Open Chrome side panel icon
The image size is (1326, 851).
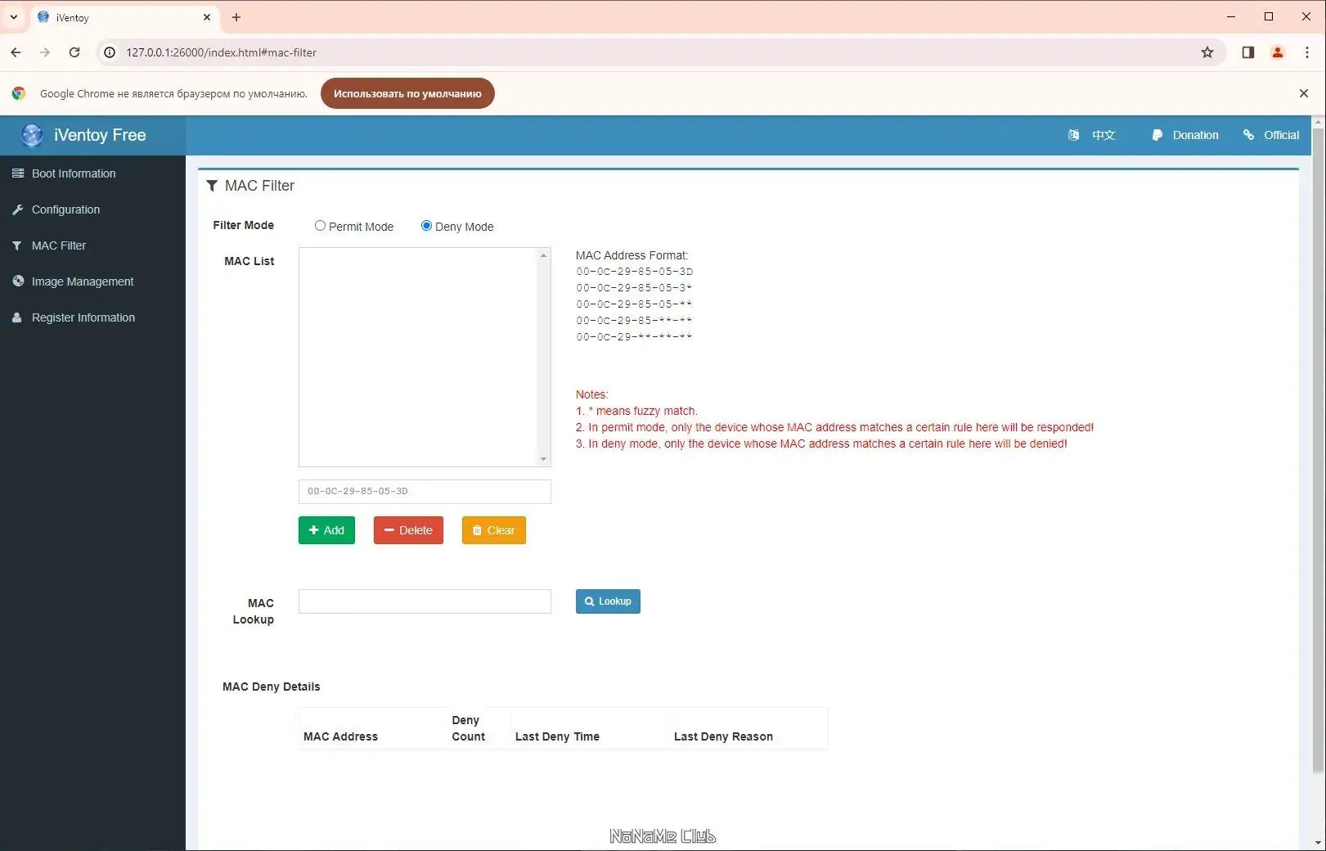pyautogui.click(x=1248, y=52)
